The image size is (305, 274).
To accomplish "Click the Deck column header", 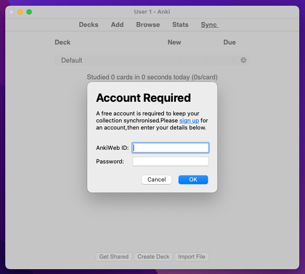I will point(63,42).
